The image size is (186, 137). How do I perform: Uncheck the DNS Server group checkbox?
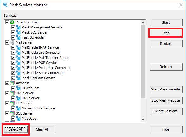click(7, 93)
